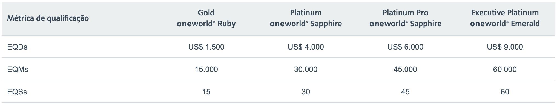
Task: Click the 30.000 EQMs cell
Action: point(306,70)
